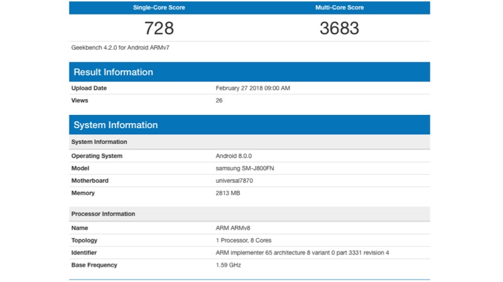Select the single-core score value 728
This screenshot has height=282, width=503.
pos(159,28)
